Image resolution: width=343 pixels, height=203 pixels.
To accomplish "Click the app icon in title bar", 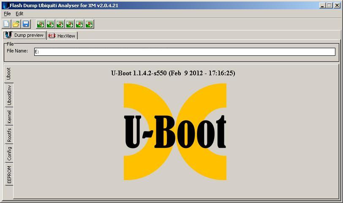I will [6, 5].
